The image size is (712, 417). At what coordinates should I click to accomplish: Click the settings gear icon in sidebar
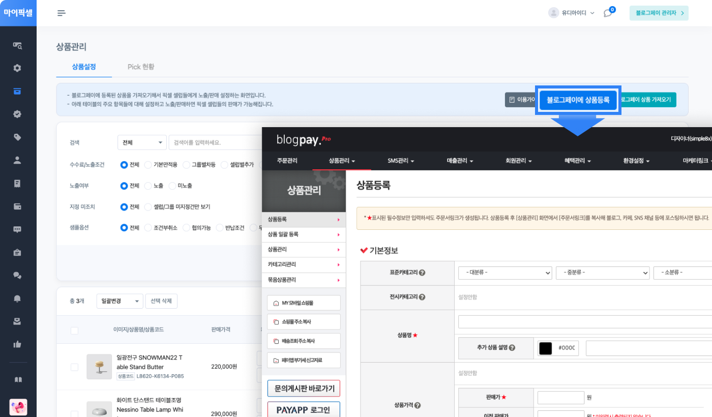18,68
